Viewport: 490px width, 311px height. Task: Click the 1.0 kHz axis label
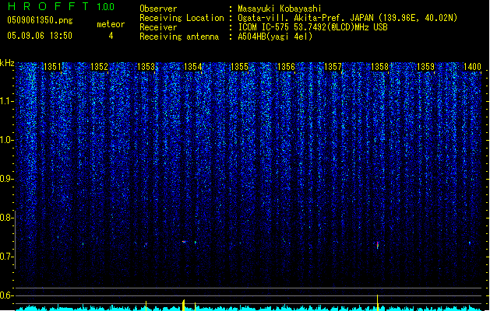(7, 140)
